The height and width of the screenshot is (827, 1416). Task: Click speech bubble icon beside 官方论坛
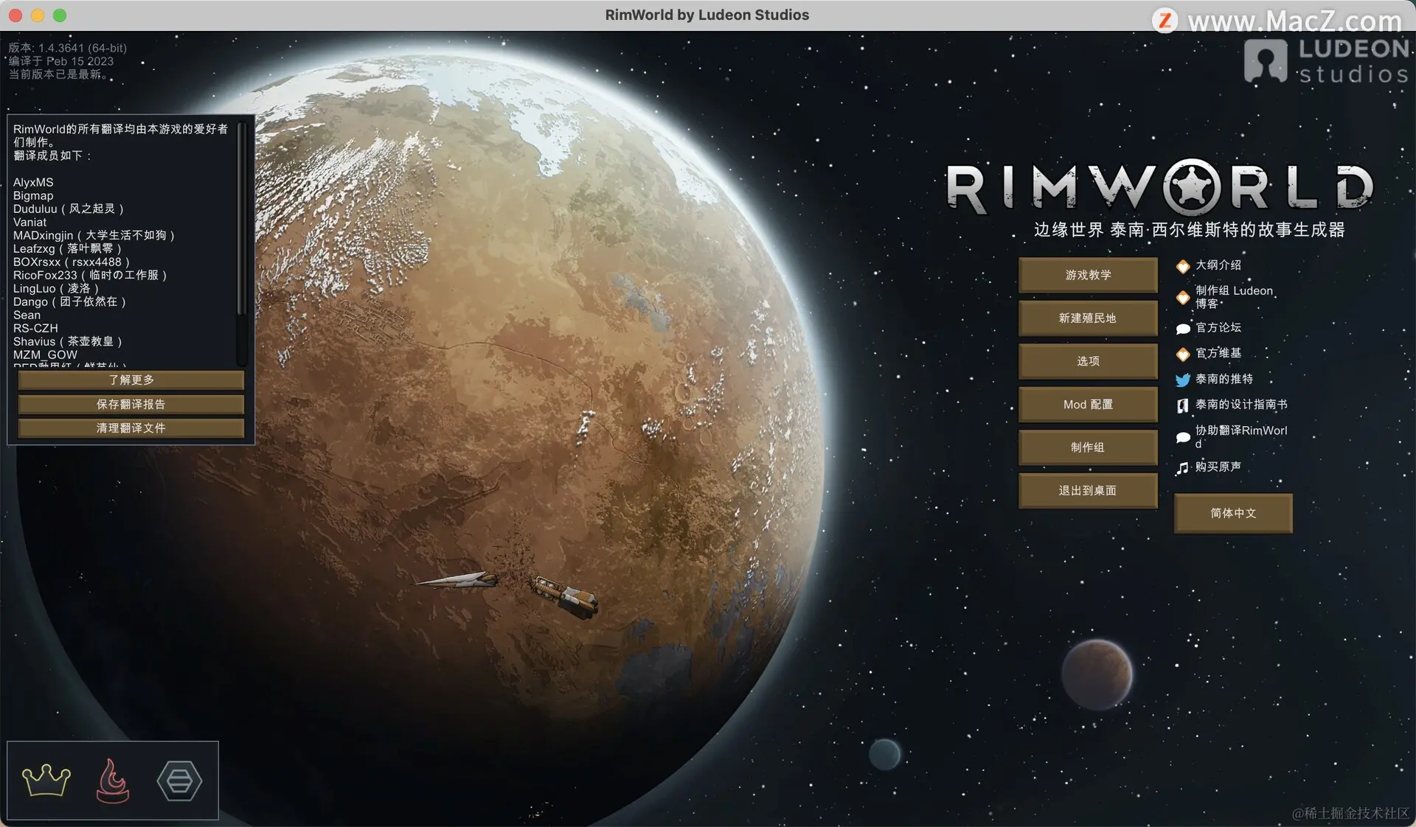[1183, 329]
